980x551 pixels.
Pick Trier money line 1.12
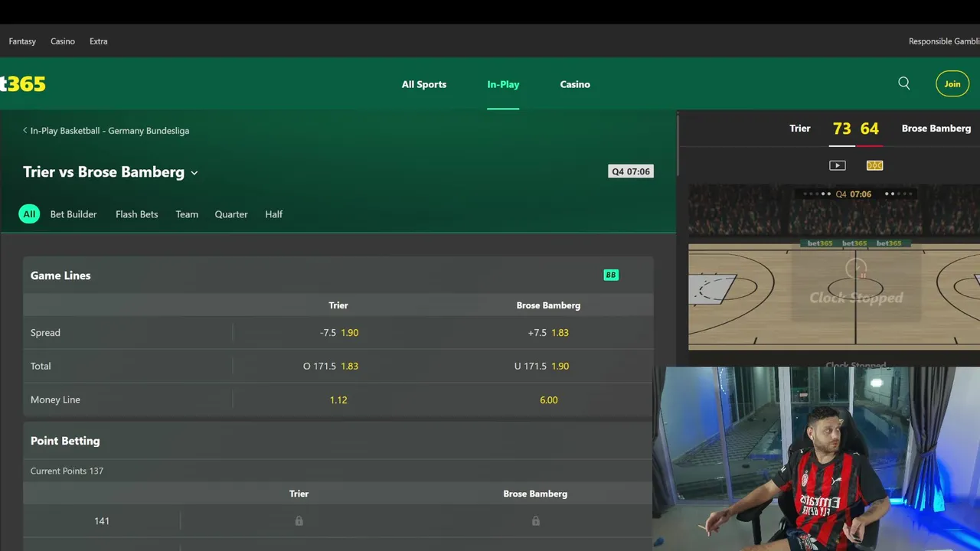[x=338, y=399]
